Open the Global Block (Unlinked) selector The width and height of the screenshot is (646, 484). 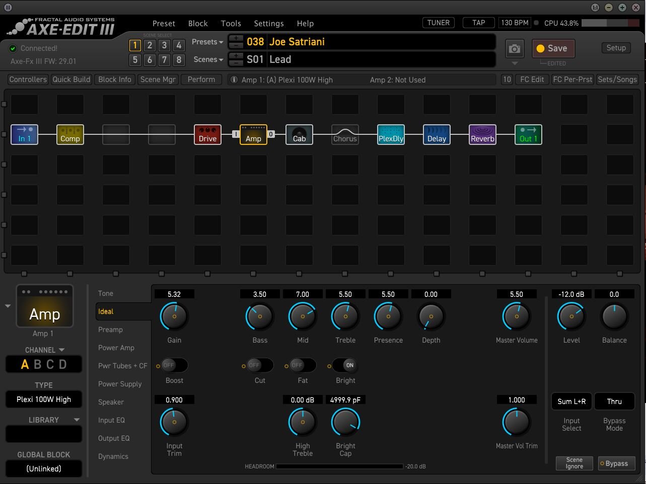tap(44, 468)
